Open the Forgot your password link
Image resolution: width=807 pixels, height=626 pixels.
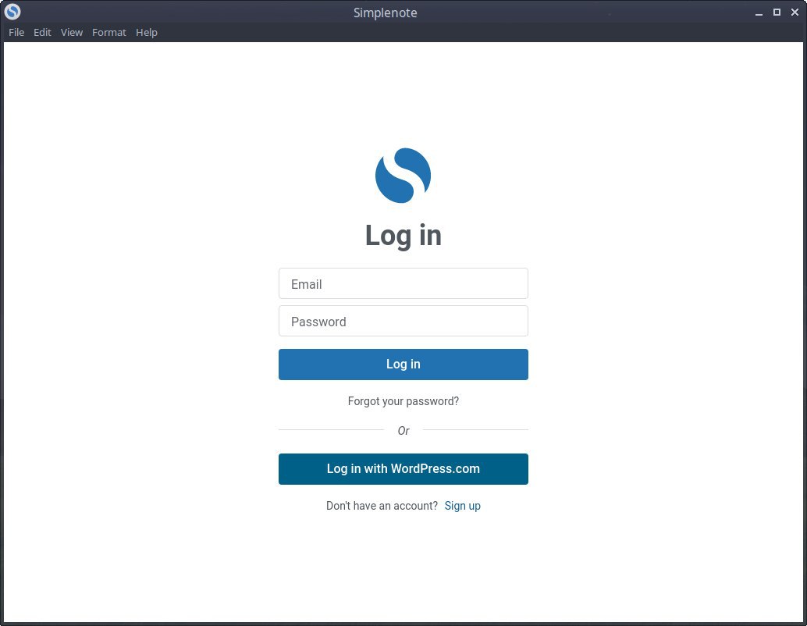pos(403,401)
